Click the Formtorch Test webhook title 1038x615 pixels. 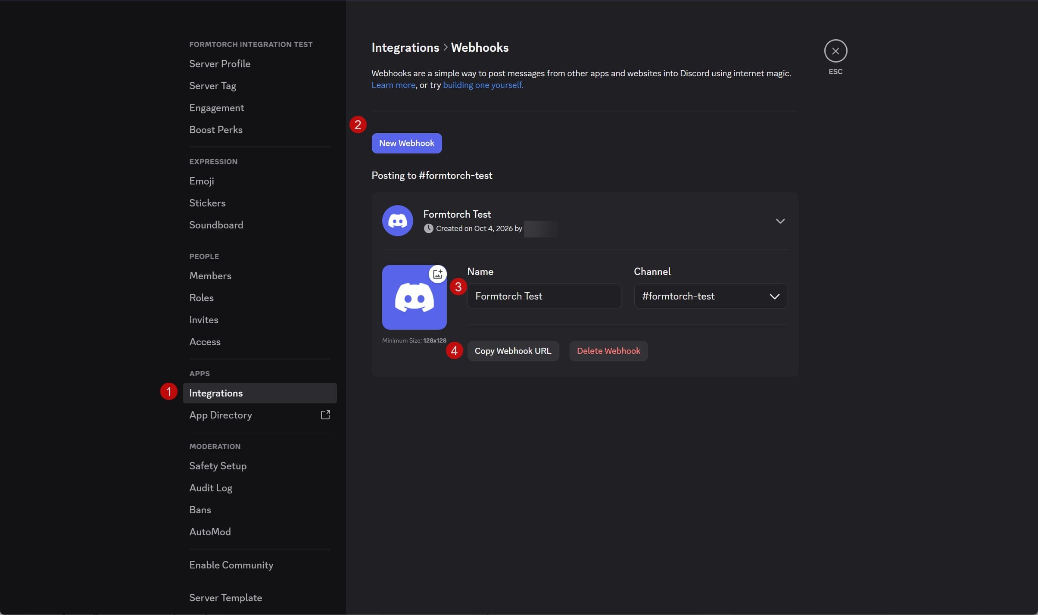457,214
